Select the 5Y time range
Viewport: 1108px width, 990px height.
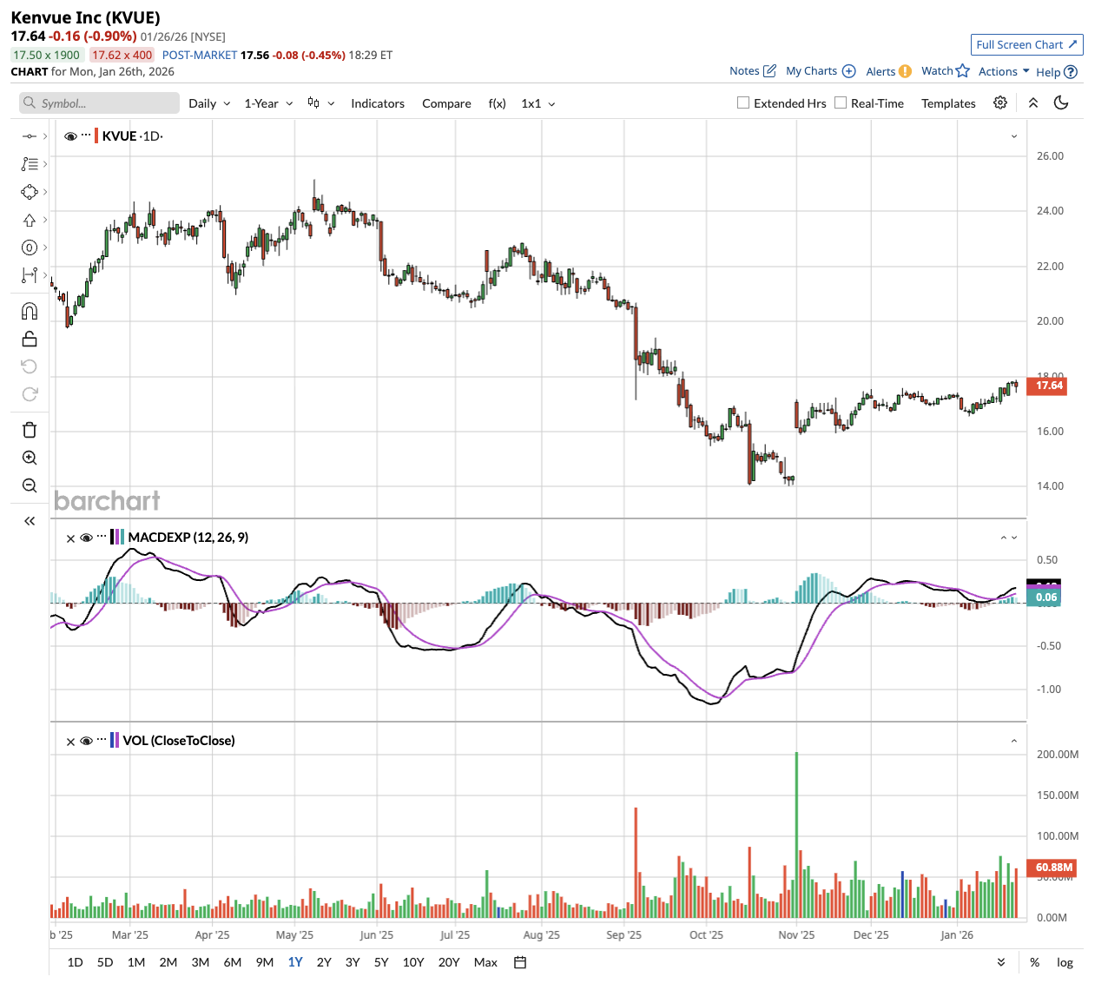tap(381, 962)
